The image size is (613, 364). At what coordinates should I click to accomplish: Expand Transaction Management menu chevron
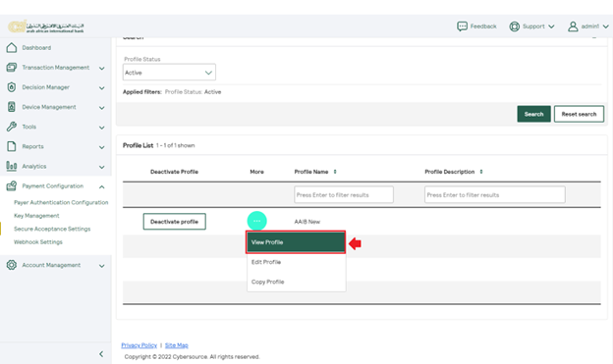[101, 69]
